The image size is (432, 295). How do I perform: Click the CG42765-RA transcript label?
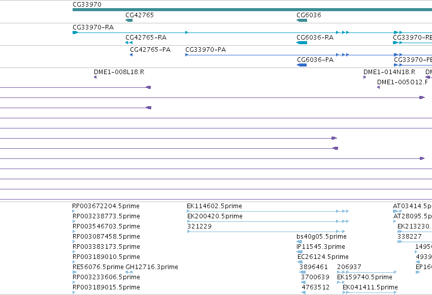click(x=146, y=38)
